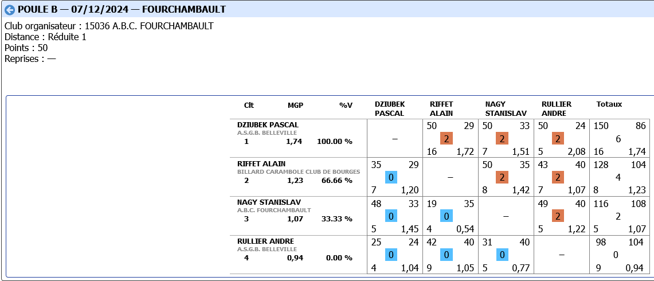Click average 0,77 RULLIER versus NAGY
This screenshot has height=281, width=654.
520,268
